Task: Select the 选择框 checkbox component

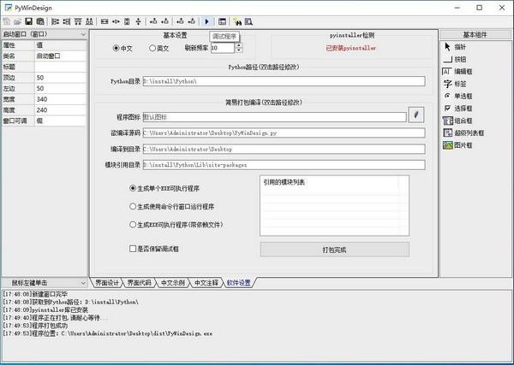Action: point(457,109)
